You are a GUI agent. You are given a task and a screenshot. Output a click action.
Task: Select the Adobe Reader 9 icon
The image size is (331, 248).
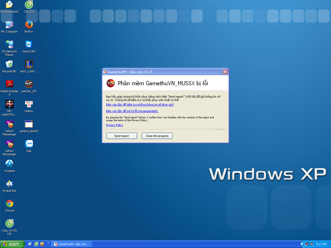pos(9,88)
